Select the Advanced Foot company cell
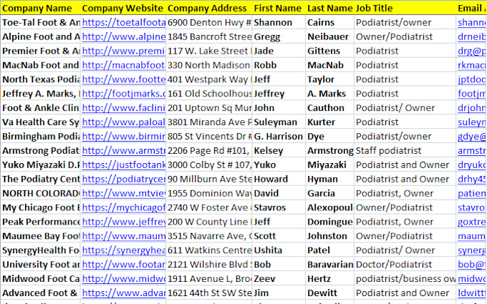 (40, 293)
